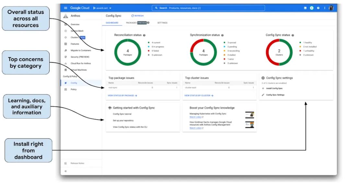Open Service Mesh in sidebar

[77, 31]
